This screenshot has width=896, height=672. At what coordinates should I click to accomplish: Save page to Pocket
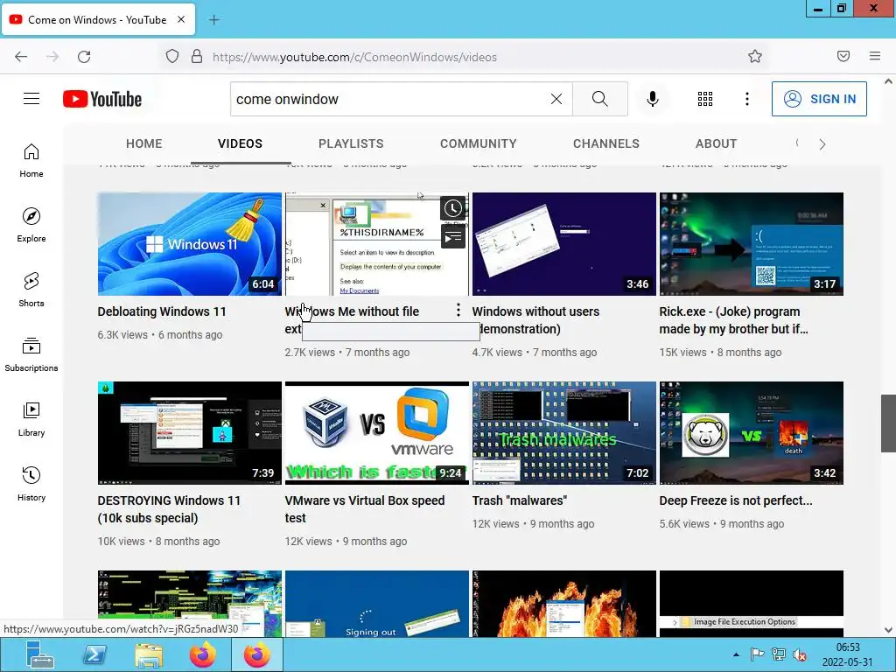(x=843, y=56)
